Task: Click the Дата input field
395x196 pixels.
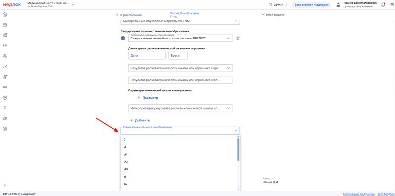Action: click(147, 56)
